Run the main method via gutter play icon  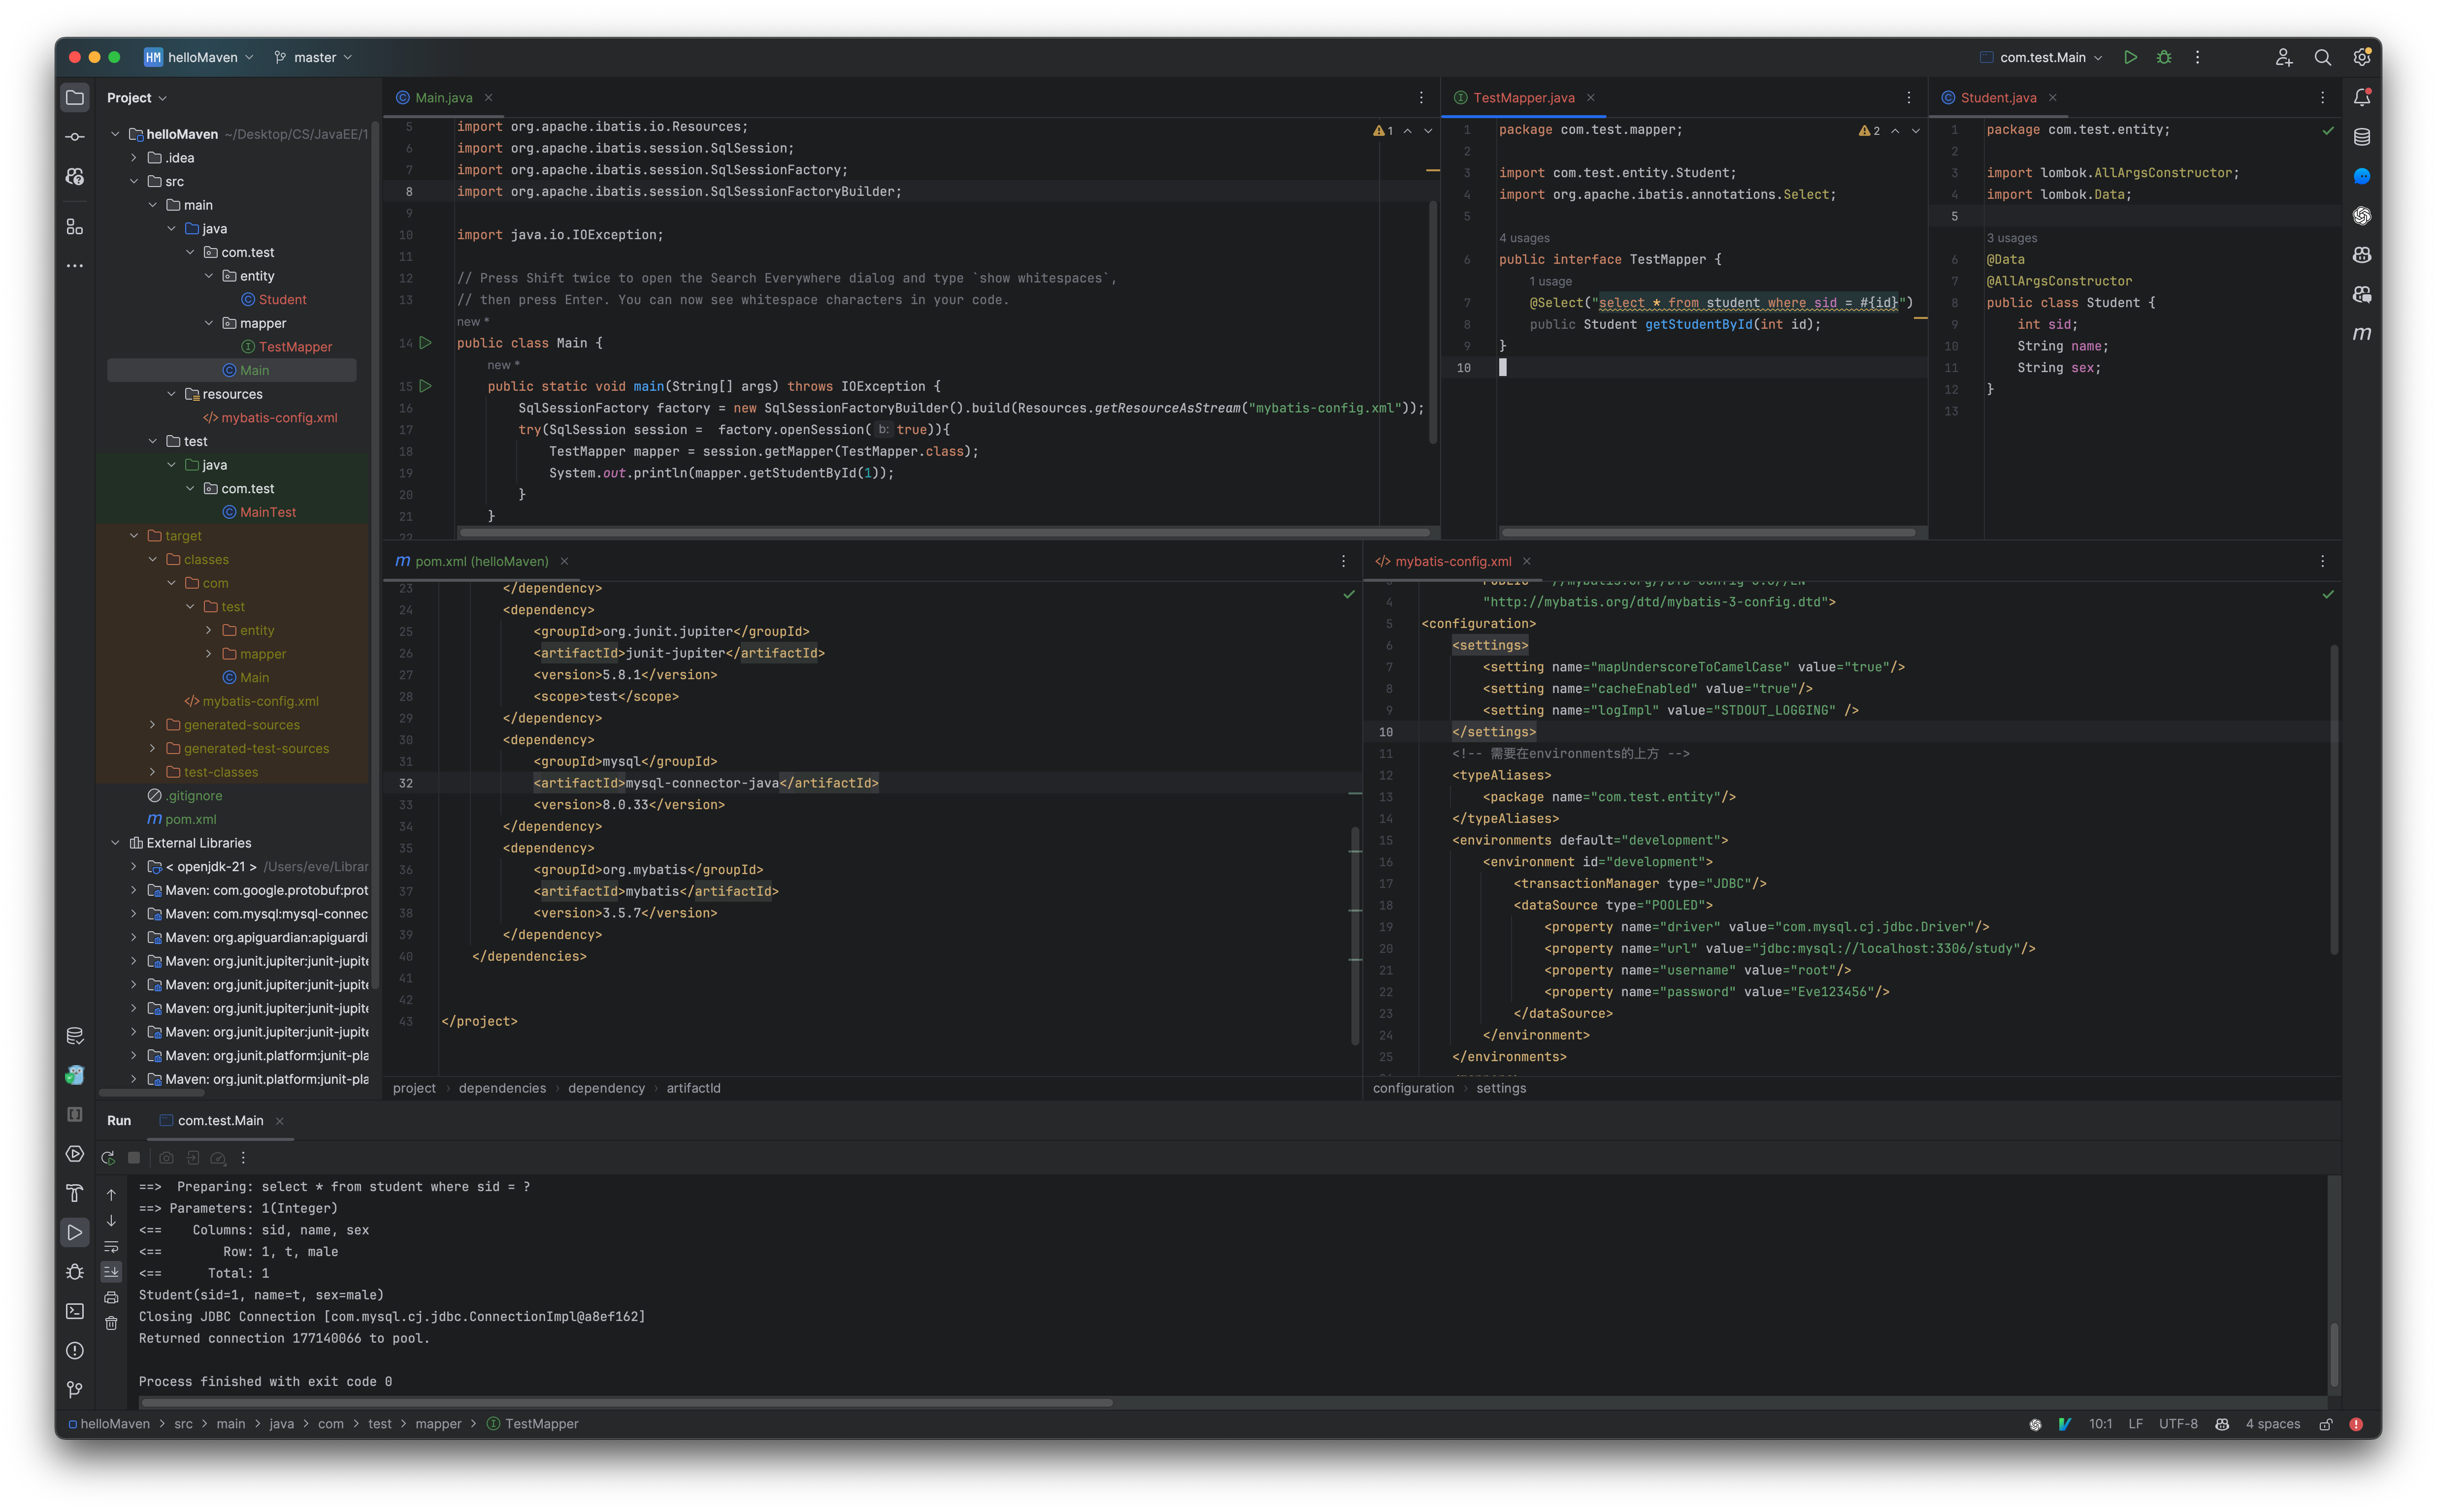click(x=425, y=386)
